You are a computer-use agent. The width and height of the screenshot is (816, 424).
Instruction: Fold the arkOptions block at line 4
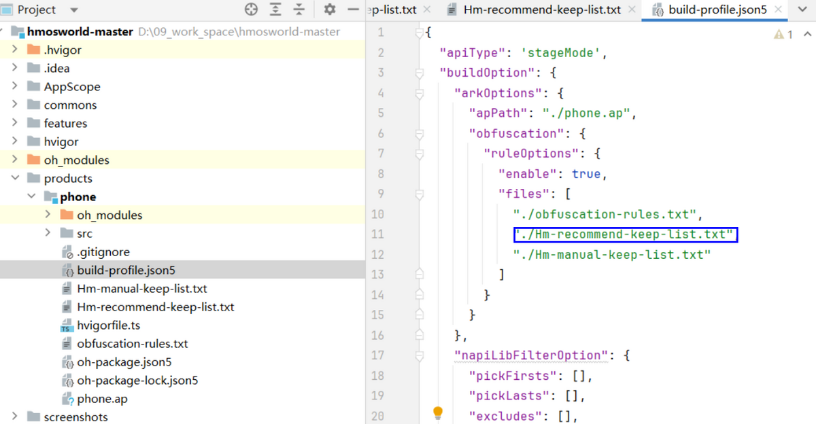pyautogui.click(x=420, y=93)
